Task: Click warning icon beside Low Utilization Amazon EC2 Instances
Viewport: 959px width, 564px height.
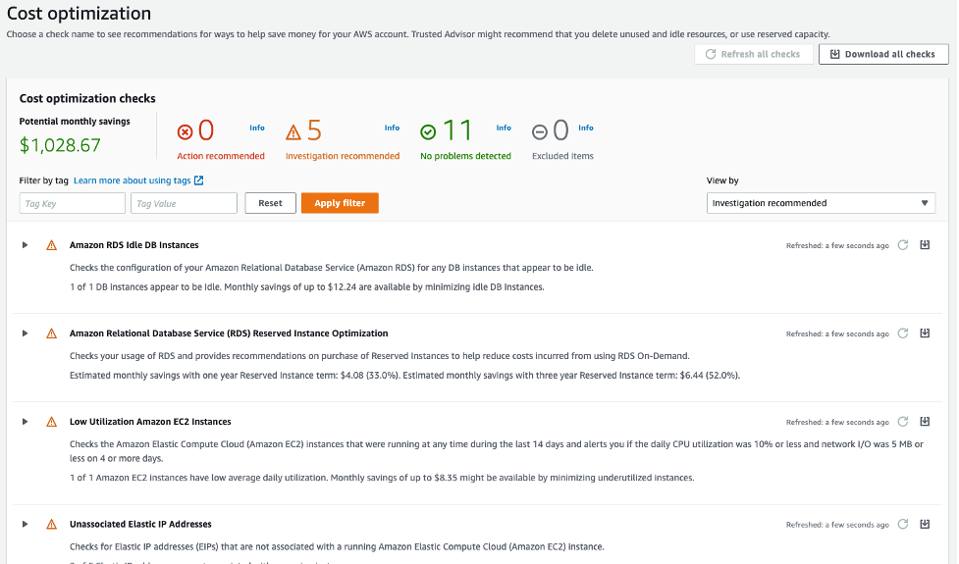Action: coord(51,422)
